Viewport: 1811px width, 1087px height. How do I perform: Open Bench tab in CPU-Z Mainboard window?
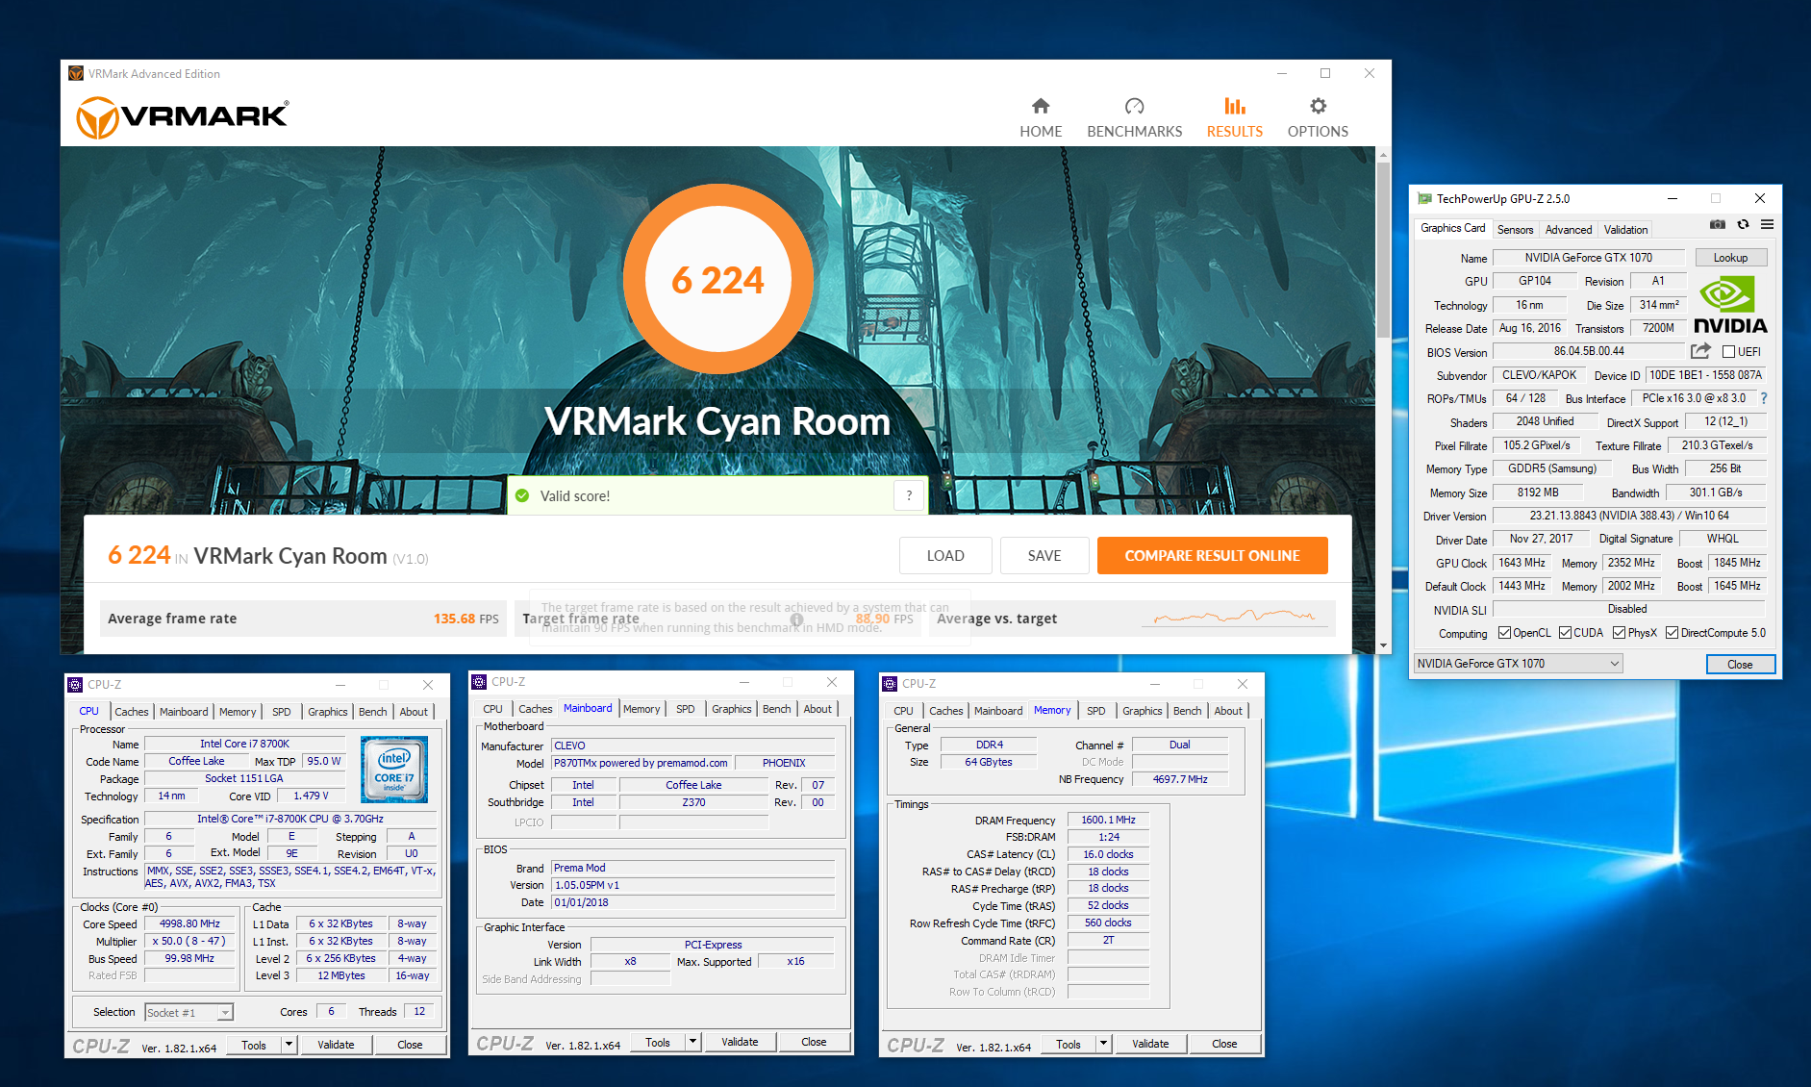[x=776, y=709]
